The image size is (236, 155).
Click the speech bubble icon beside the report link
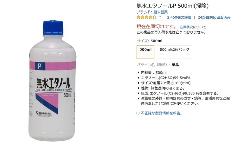[138, 113]
